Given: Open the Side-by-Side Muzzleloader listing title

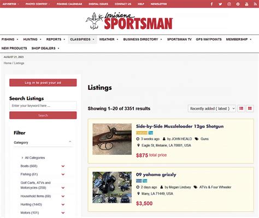Looking at the screenshot, I should click(180, 126).
